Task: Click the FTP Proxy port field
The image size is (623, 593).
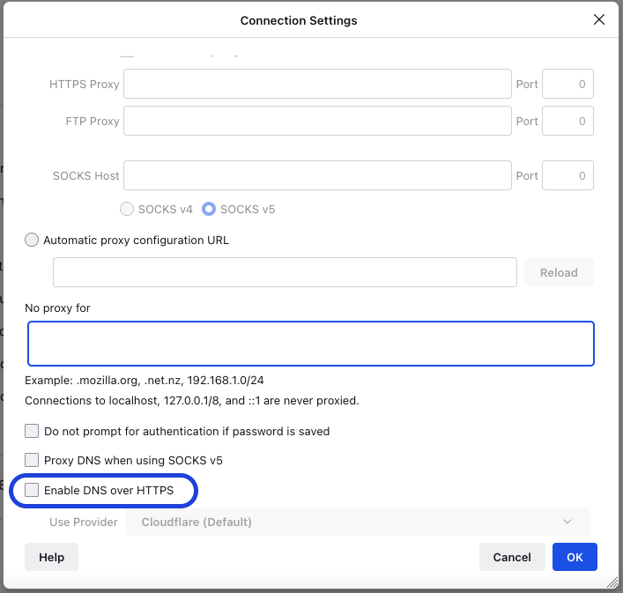Action: 567,121
